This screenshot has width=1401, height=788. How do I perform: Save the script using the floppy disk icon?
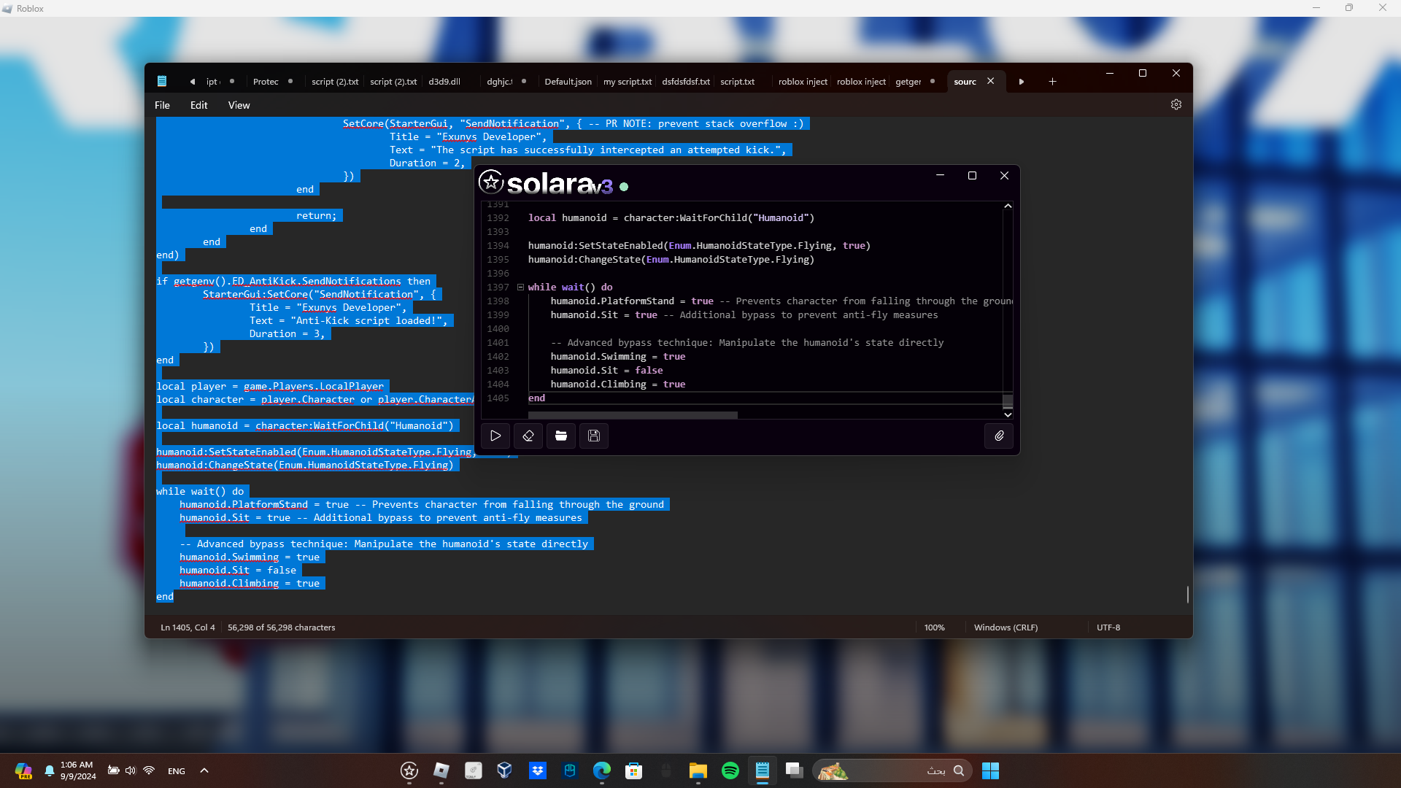(594, 436)
